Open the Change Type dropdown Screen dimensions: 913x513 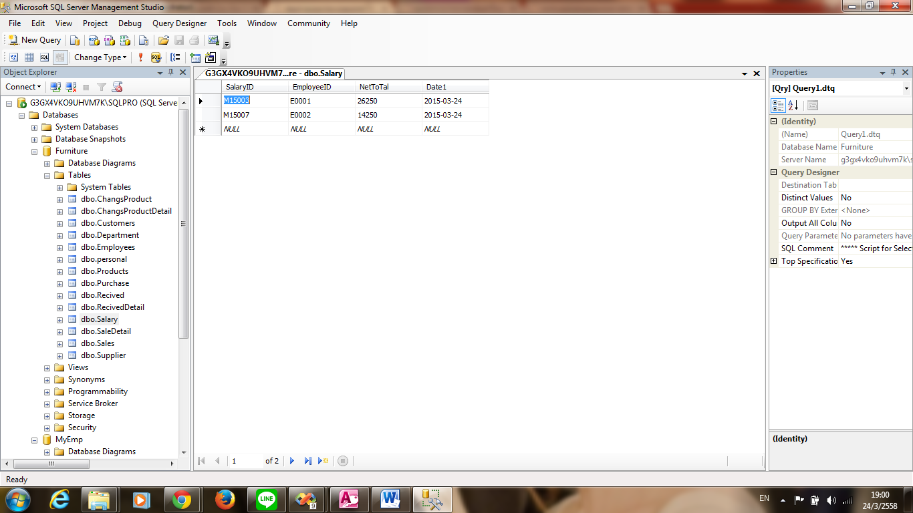pyautogui.click(x=100, y=57)
